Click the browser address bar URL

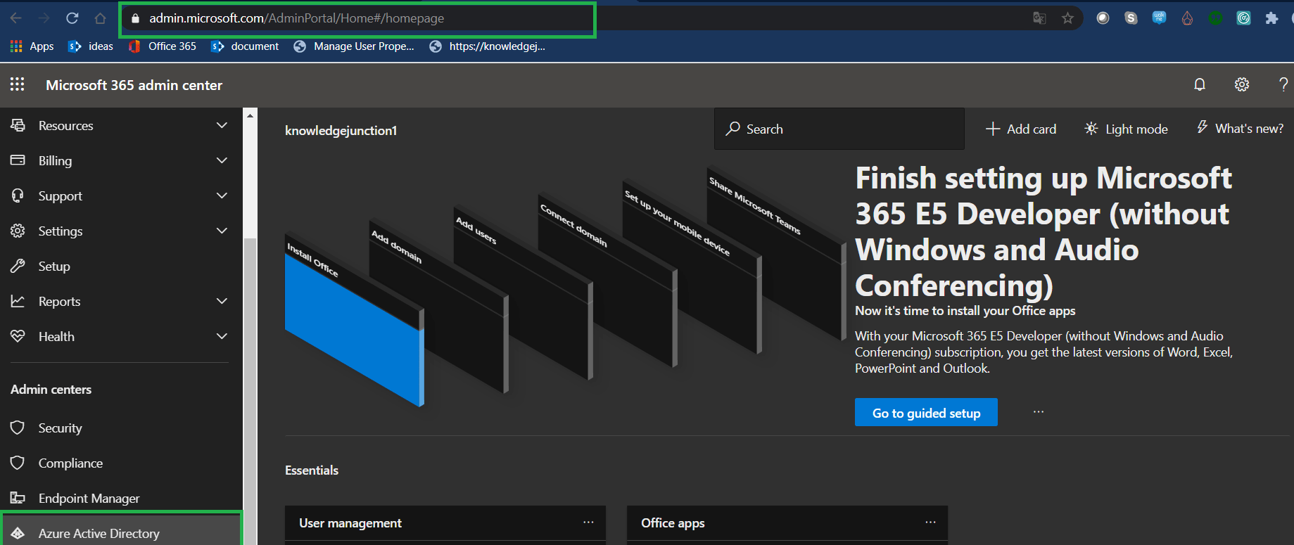(296, 18)
